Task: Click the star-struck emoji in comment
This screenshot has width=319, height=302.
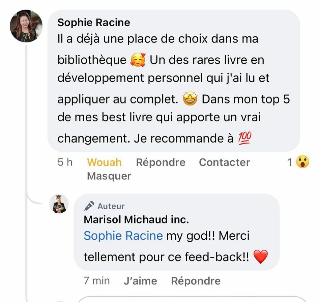Action: point(190,99)
